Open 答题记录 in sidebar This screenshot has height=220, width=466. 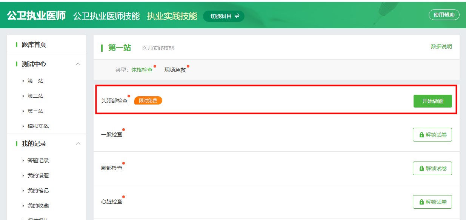click(x=38, y=160)
